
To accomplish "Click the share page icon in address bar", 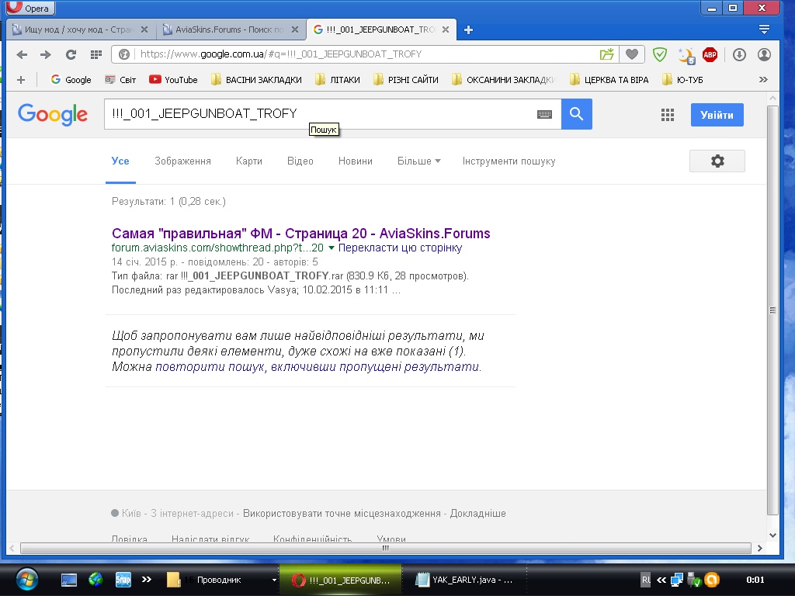I will point(607,54).
